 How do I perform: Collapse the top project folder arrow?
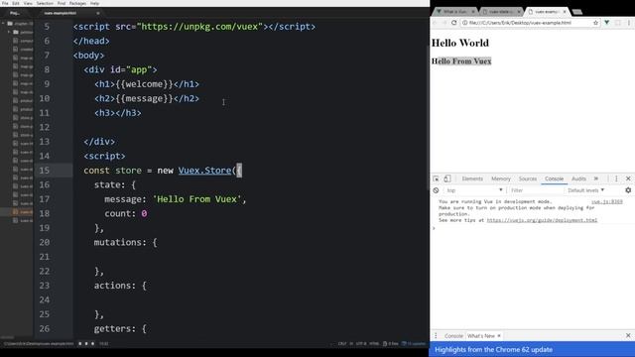click(4, 24)
